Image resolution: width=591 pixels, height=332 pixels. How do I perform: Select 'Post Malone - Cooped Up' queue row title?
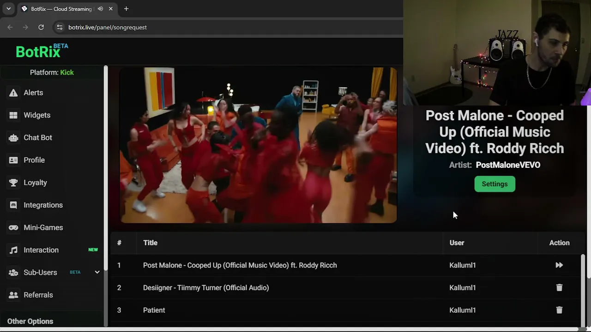pos(240,265)
